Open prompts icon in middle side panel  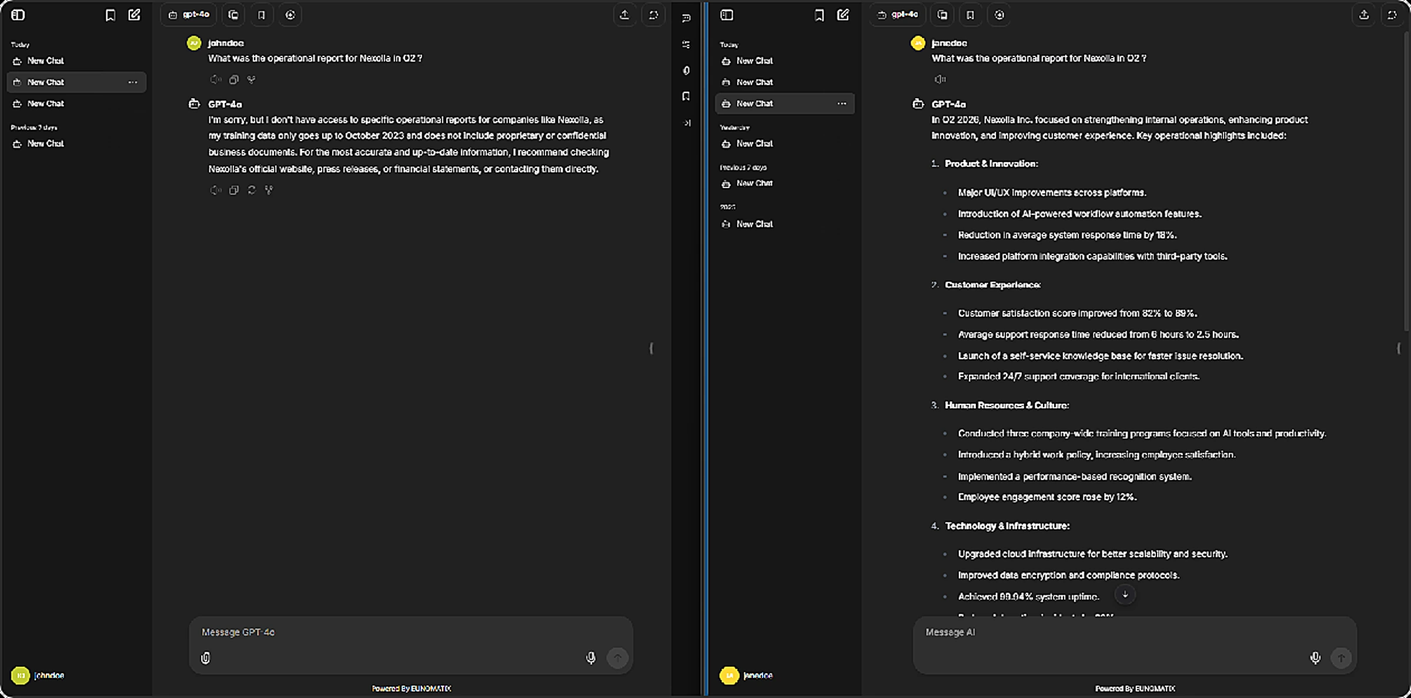point(686,18)
